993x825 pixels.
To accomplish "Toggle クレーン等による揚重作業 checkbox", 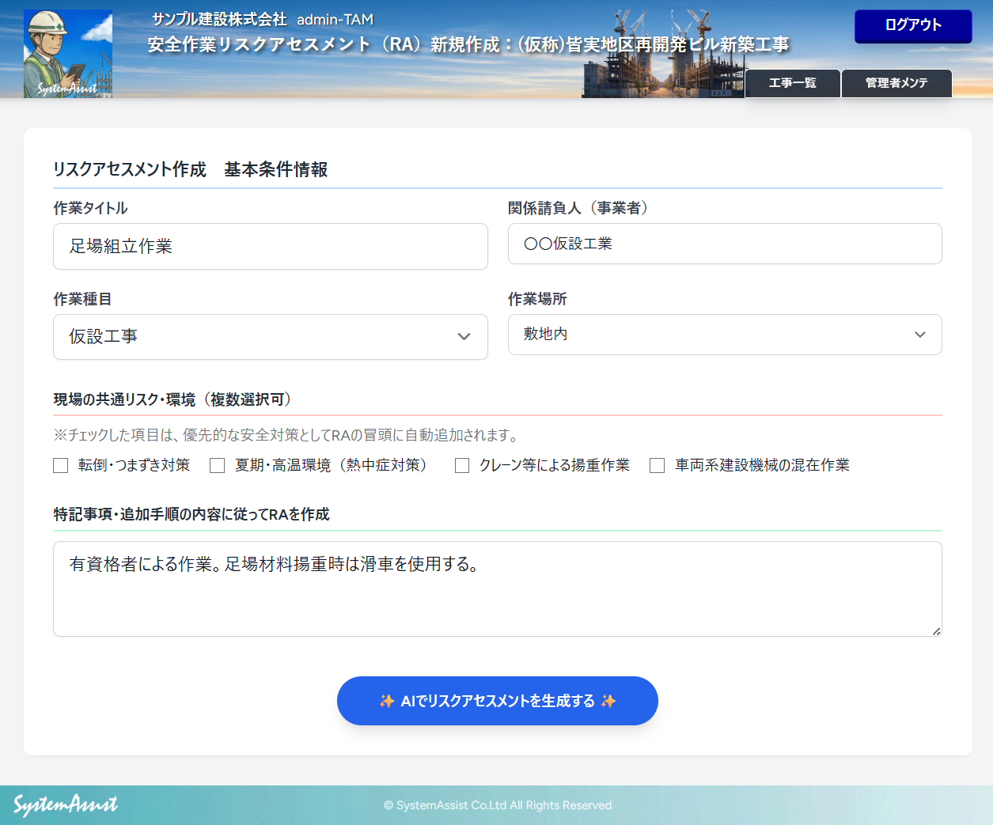I will point(462,466).
